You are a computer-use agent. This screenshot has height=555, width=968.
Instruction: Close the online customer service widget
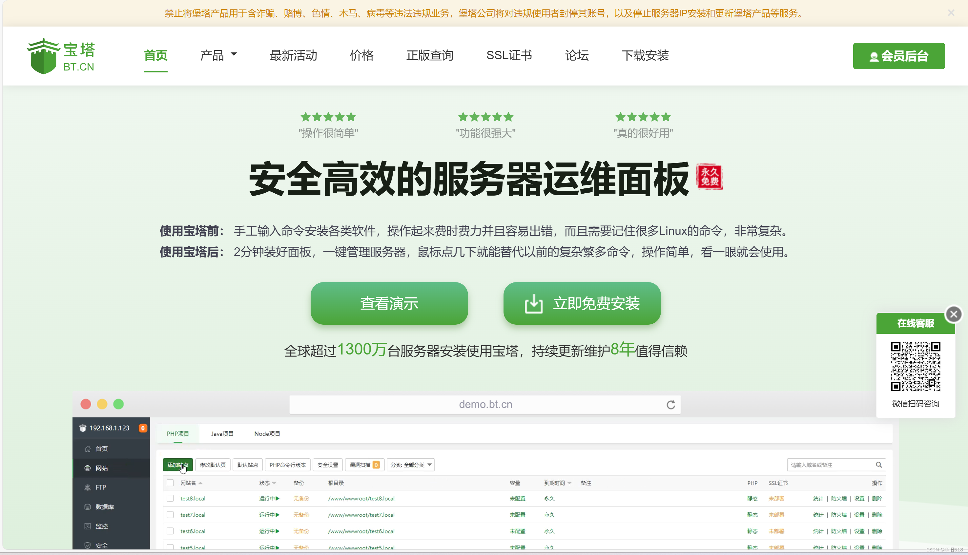tap(954, 314)
